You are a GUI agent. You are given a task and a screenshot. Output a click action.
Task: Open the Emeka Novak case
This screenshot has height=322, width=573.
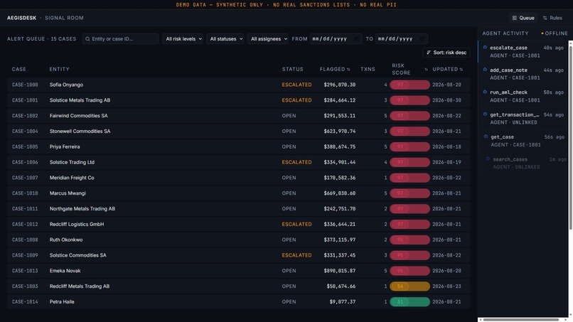[238, 271]
